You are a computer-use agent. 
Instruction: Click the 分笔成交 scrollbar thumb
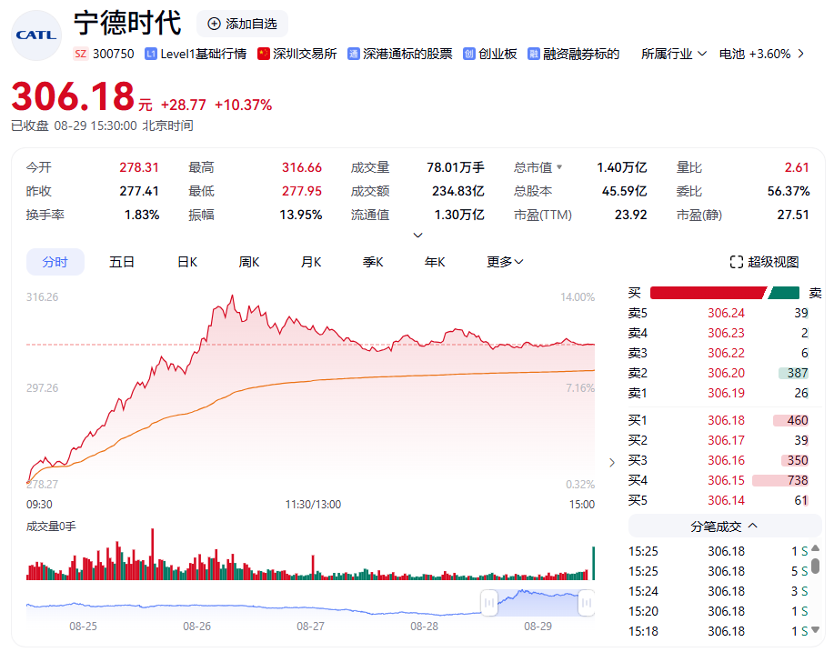click(816, 565)
